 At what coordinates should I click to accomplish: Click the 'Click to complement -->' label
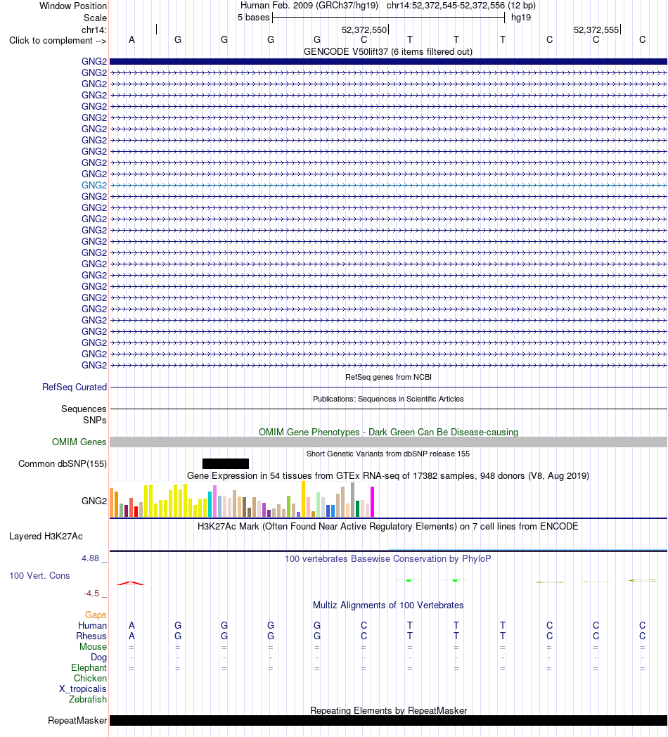tap(58, 40)
